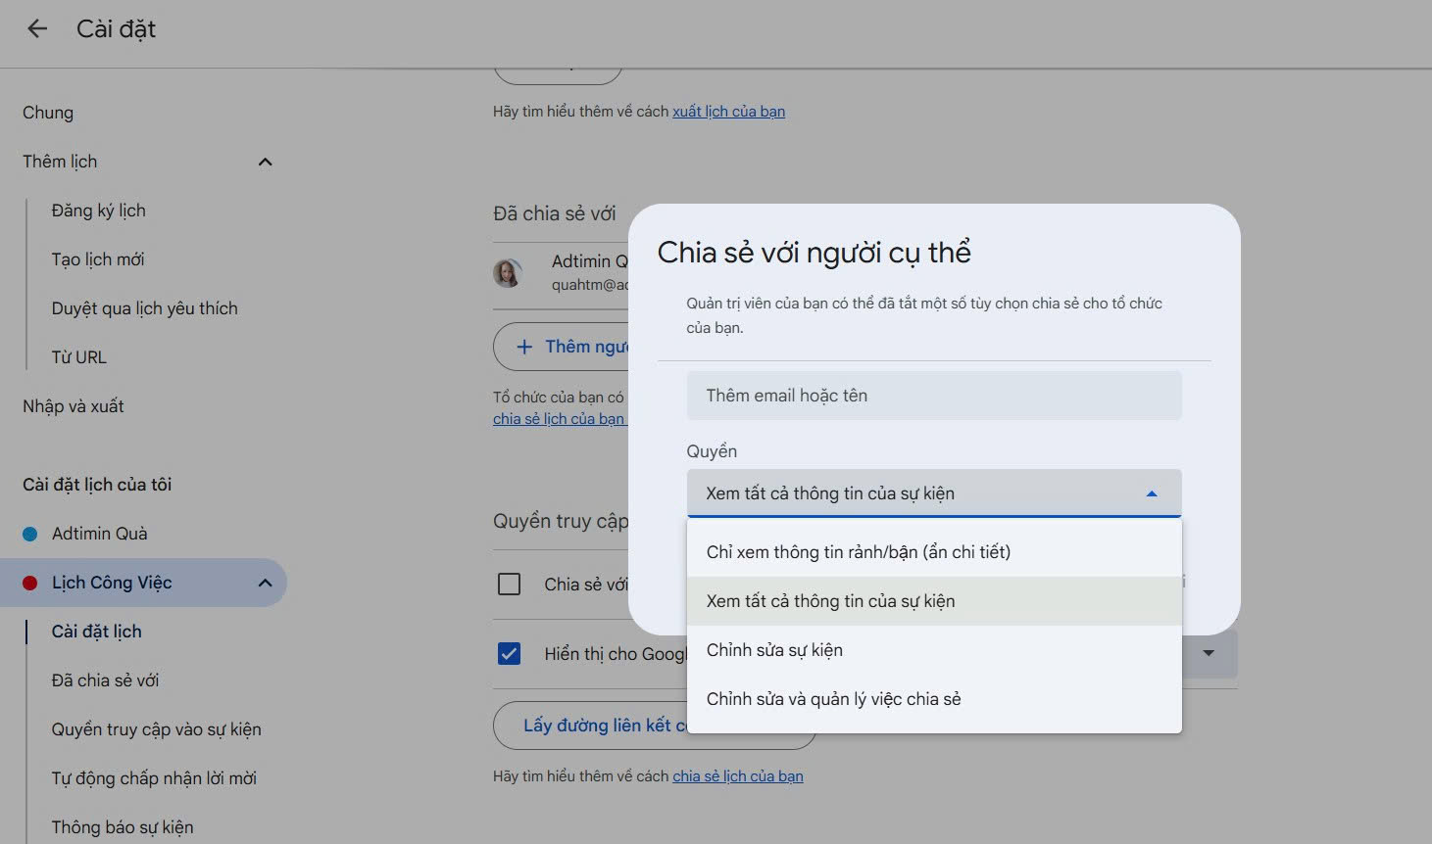Collapse the Lịch Công Việc chevron
Screen dimensions: 1432x844
pyautogui.click(x=265, y=583)
